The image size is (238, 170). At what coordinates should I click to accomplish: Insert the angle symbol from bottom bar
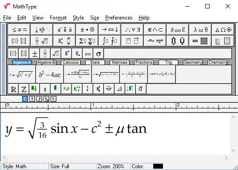pos(119,89)
